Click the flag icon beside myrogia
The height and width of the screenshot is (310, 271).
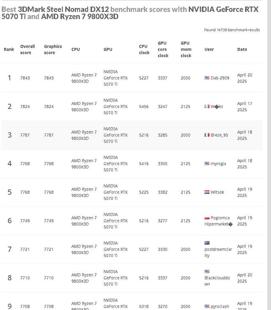pos(207,163)
